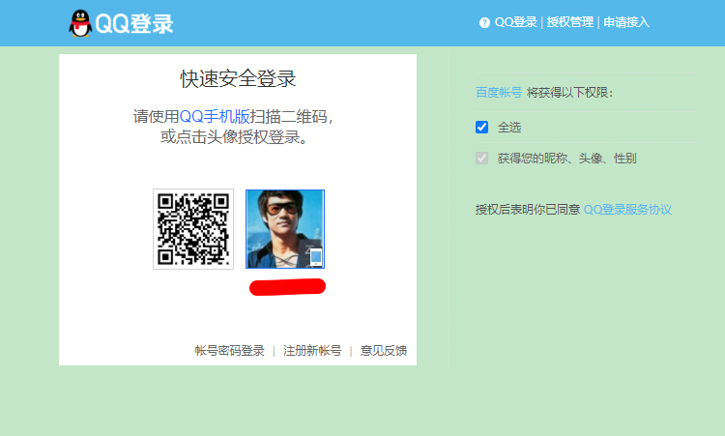Open the QQ登录服务协议 link
Screen dimensions: 725x436
[x=627, y=210]
